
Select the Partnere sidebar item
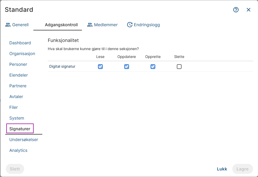coord(18,86)
